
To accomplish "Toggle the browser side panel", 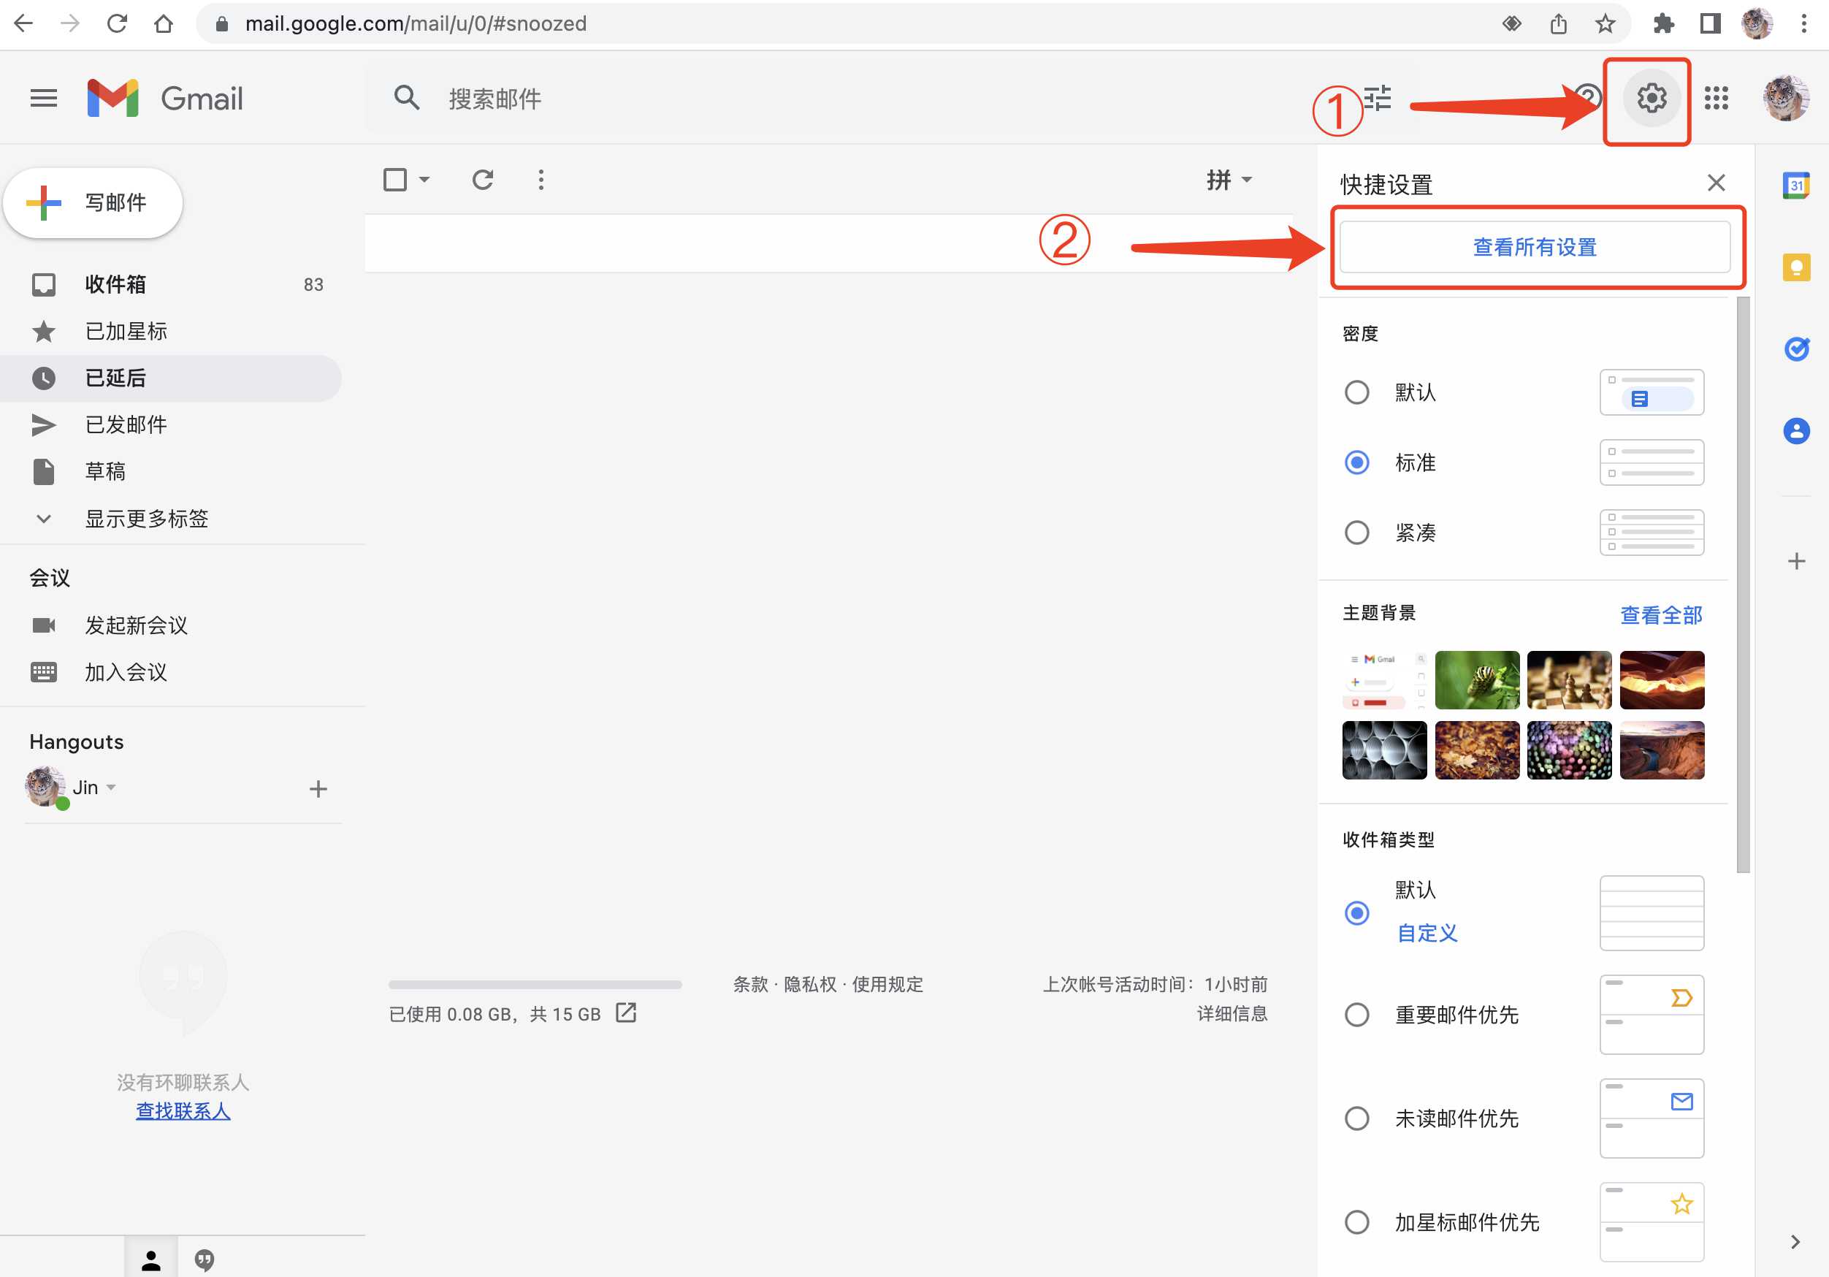I will [1711, 24].
